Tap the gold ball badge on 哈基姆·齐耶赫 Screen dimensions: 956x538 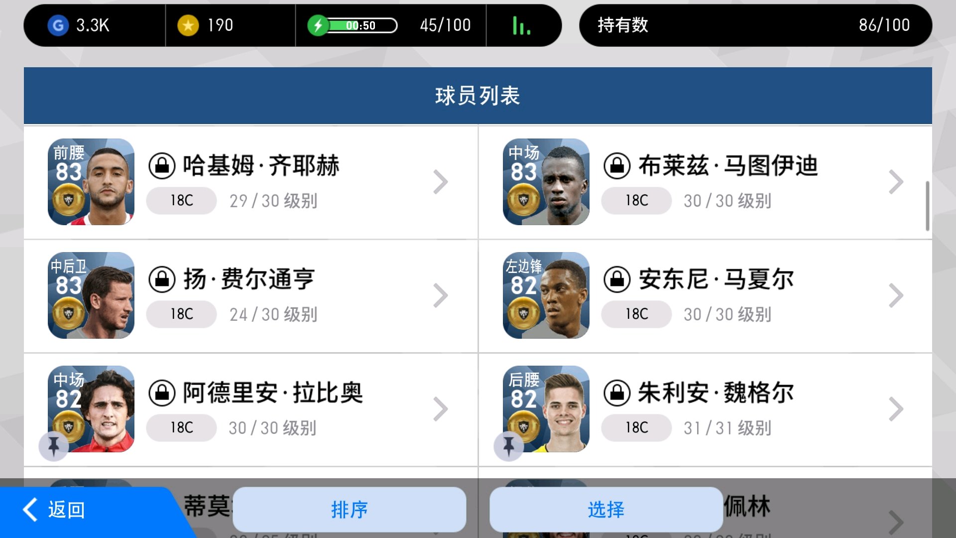coord(69,199)
